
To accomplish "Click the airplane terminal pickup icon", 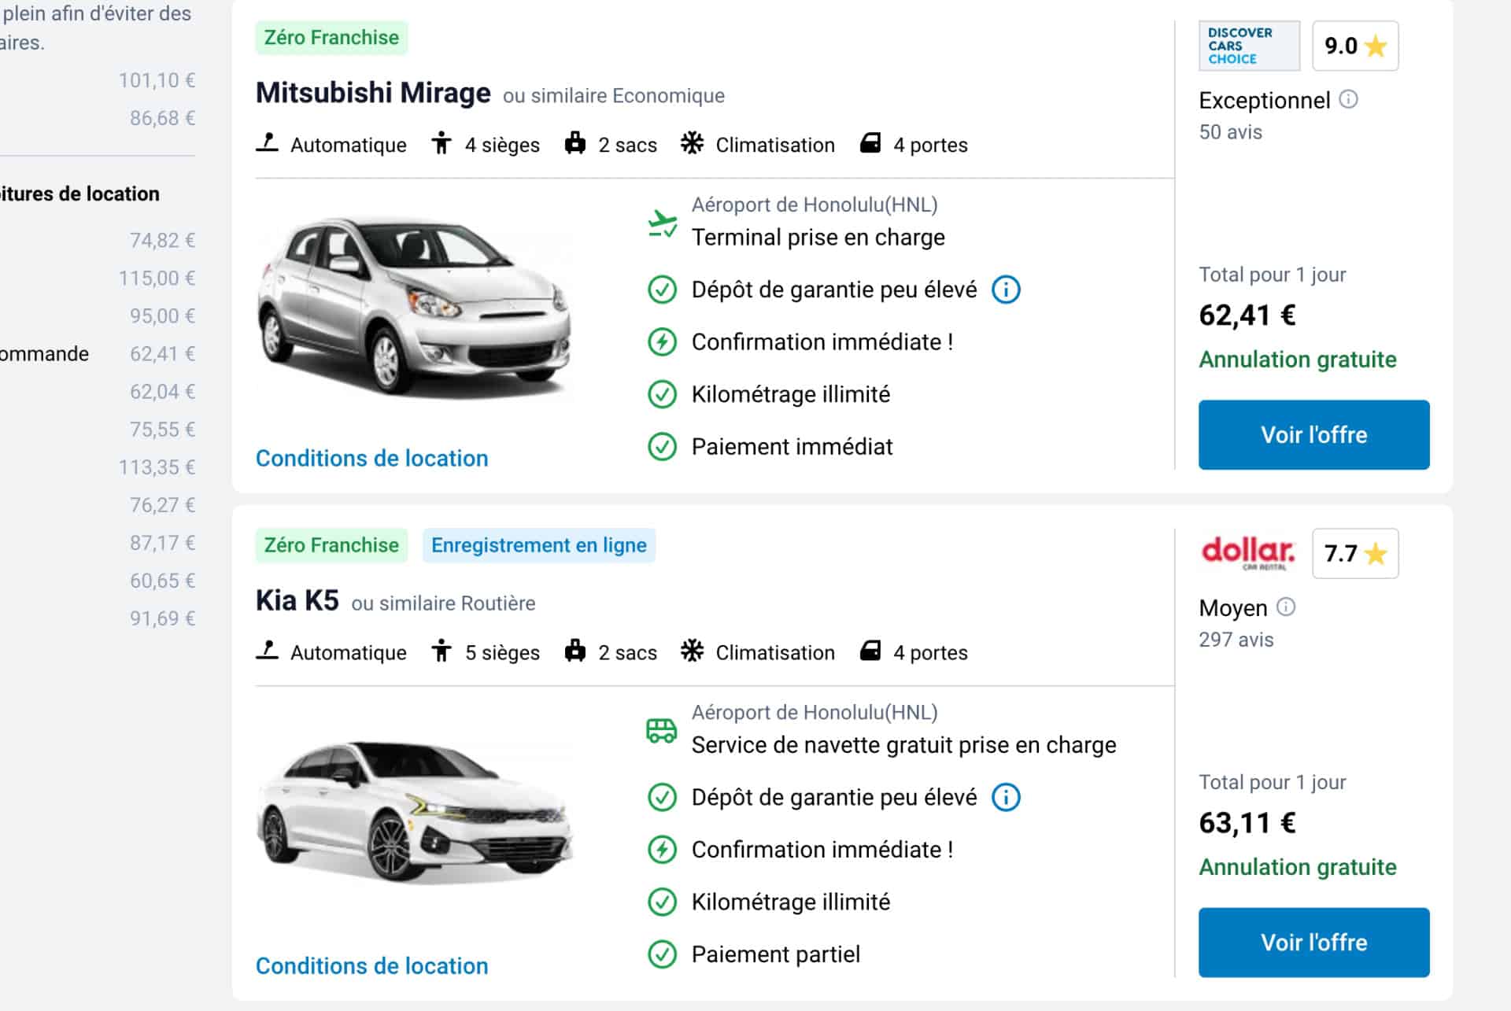I will [x=662, y=223].
